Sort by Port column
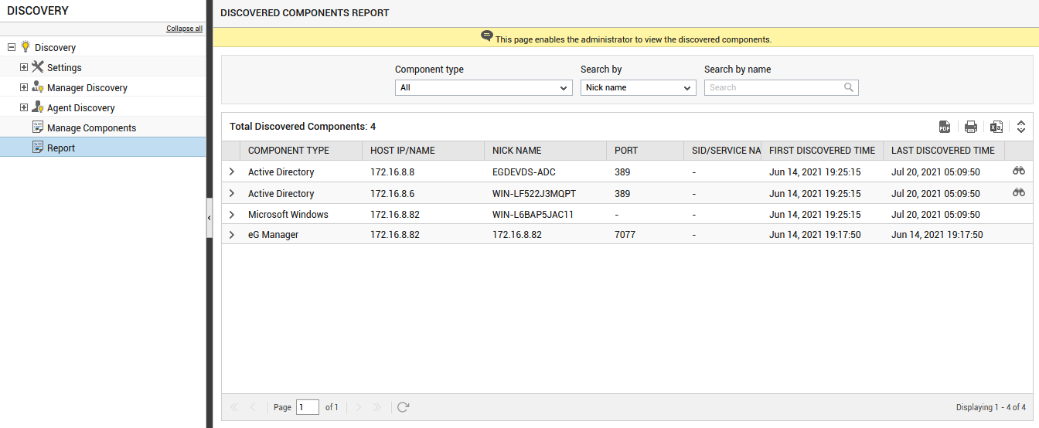The image size is (1039, 428). click(x=645, y=151)
